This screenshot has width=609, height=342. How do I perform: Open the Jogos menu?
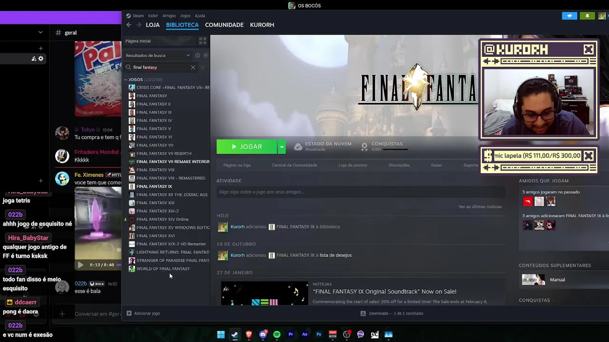185,16
